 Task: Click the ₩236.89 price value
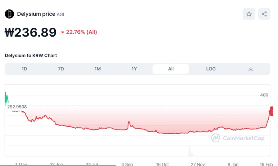[x=31, y=32]
